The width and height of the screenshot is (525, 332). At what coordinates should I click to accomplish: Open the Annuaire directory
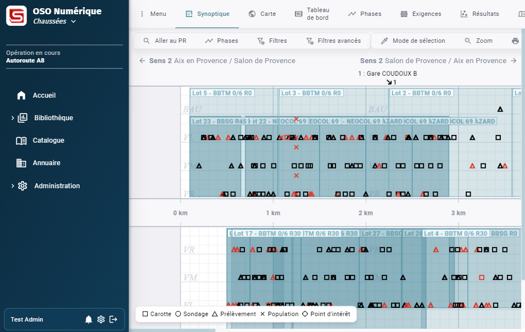(46, 163)
